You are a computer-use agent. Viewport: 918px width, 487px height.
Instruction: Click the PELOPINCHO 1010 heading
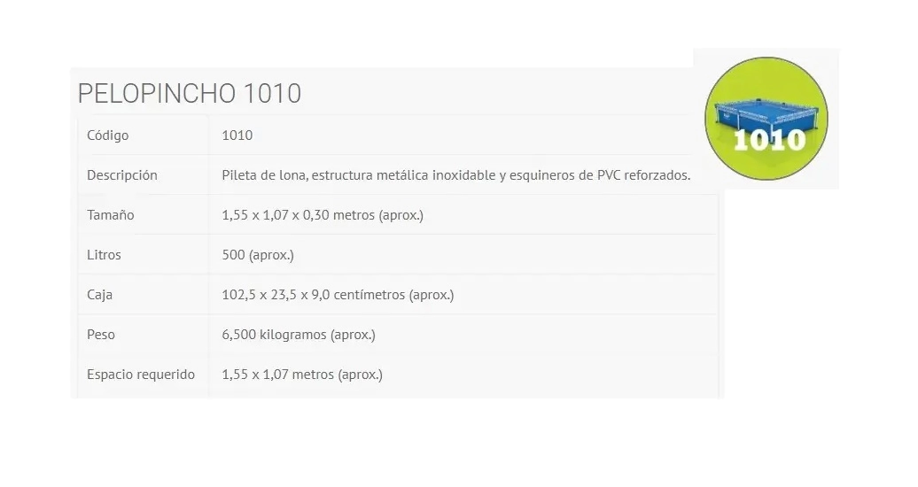pos(190,94)
